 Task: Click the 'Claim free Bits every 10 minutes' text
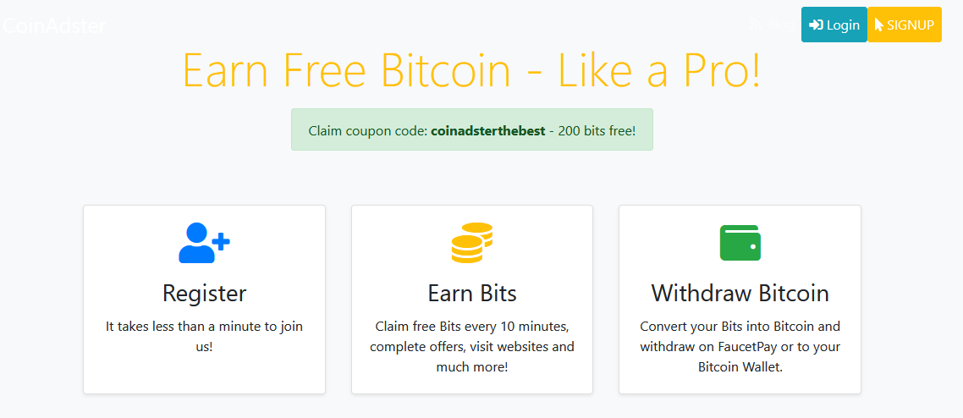pyautogui.click(x=471, y=326)
